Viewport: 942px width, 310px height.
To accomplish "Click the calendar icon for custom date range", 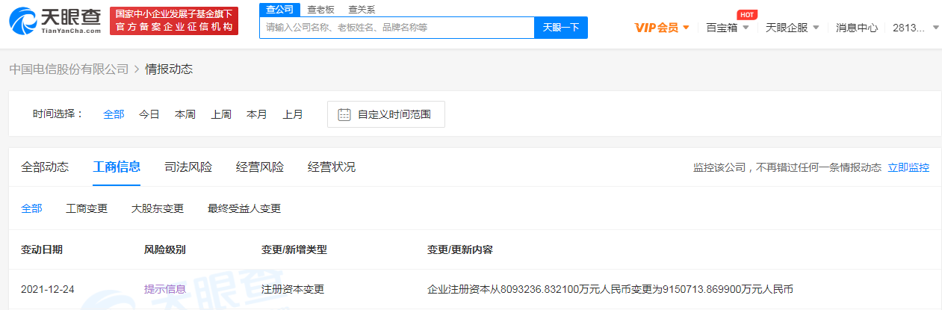I will (x=344, y=114).
